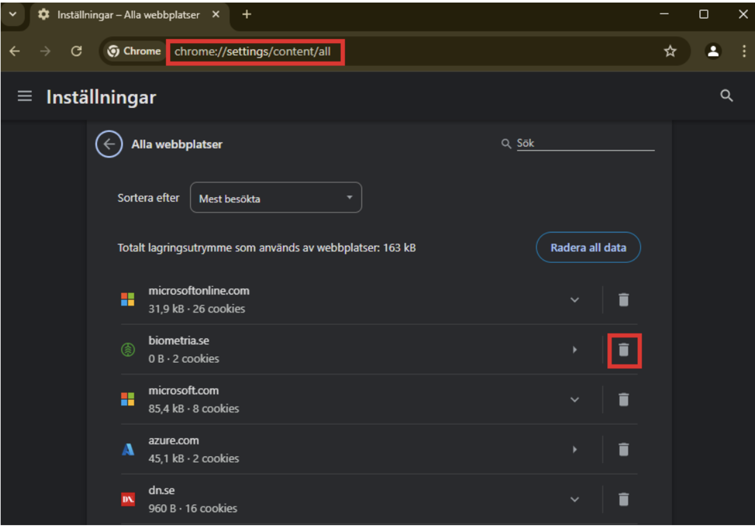Click trash icon for microsoftonline.com
Viewport: 755px width, 526px height.
[x=623, y=300]
